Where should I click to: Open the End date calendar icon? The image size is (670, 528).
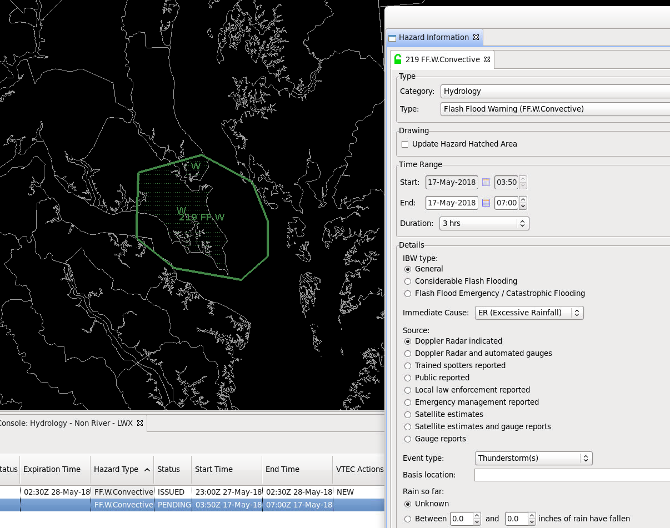(x=486, y=203)
